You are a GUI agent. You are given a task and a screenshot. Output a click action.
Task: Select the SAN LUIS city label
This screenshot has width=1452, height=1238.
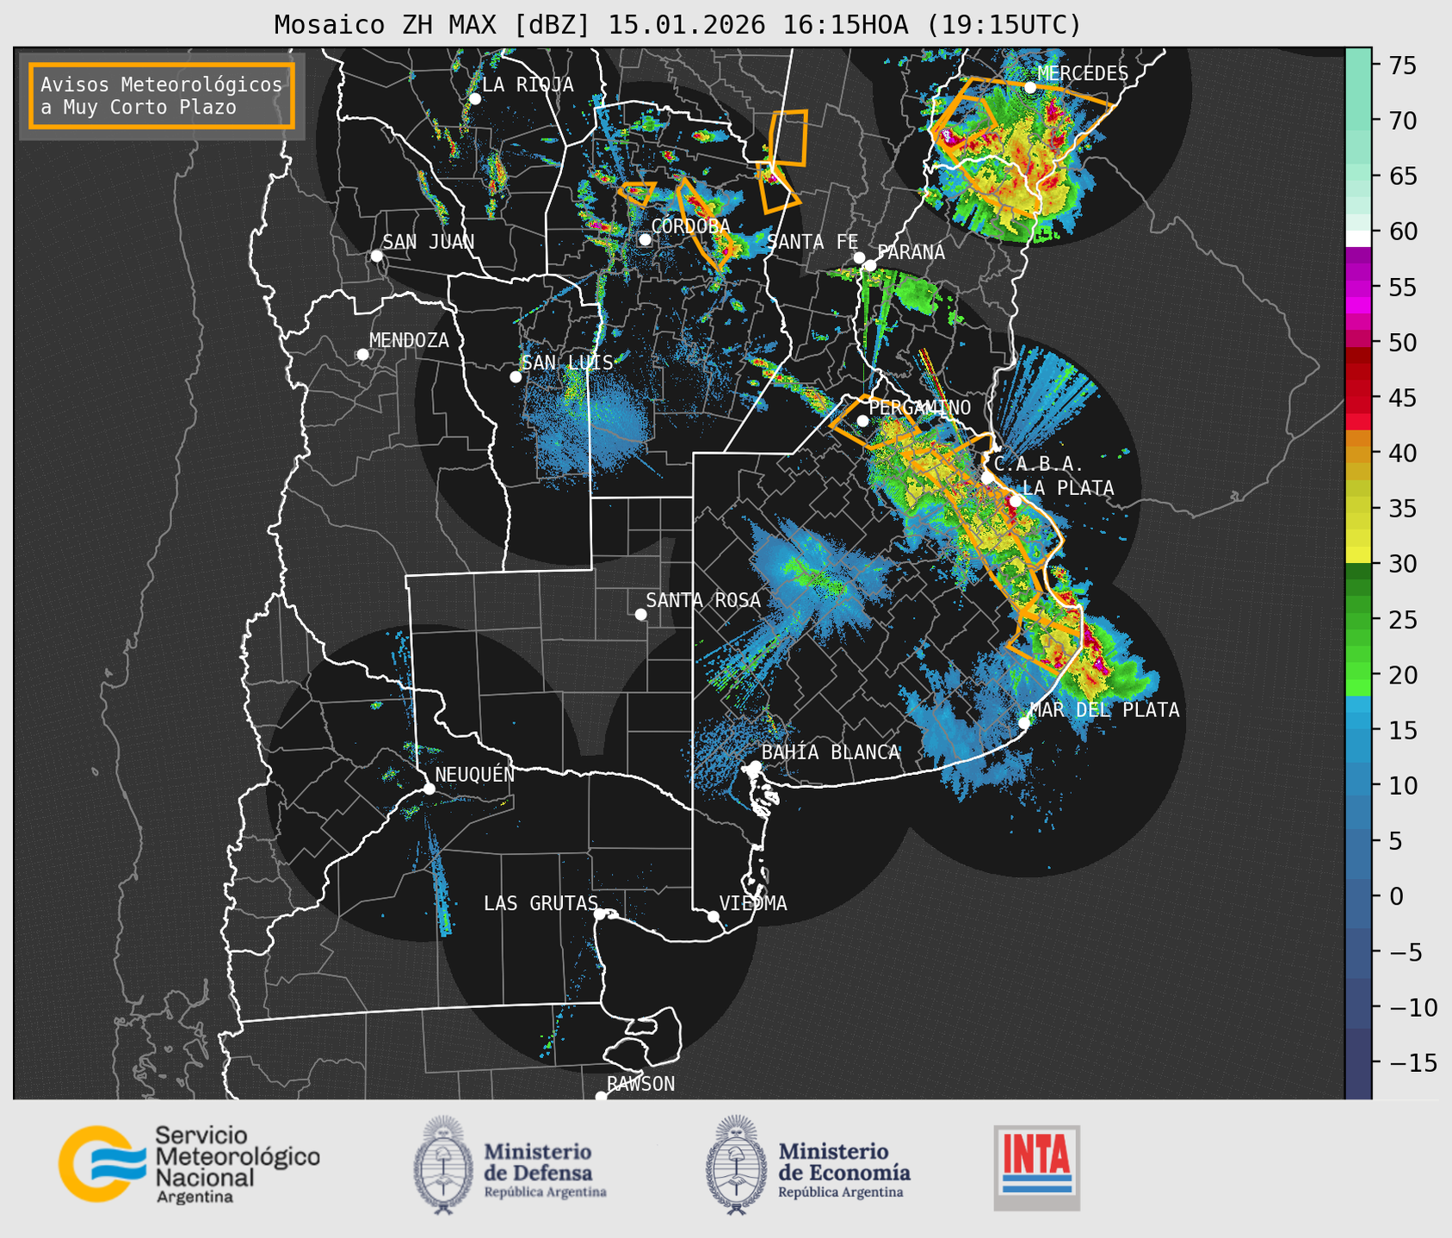click(x=567, y=362)
